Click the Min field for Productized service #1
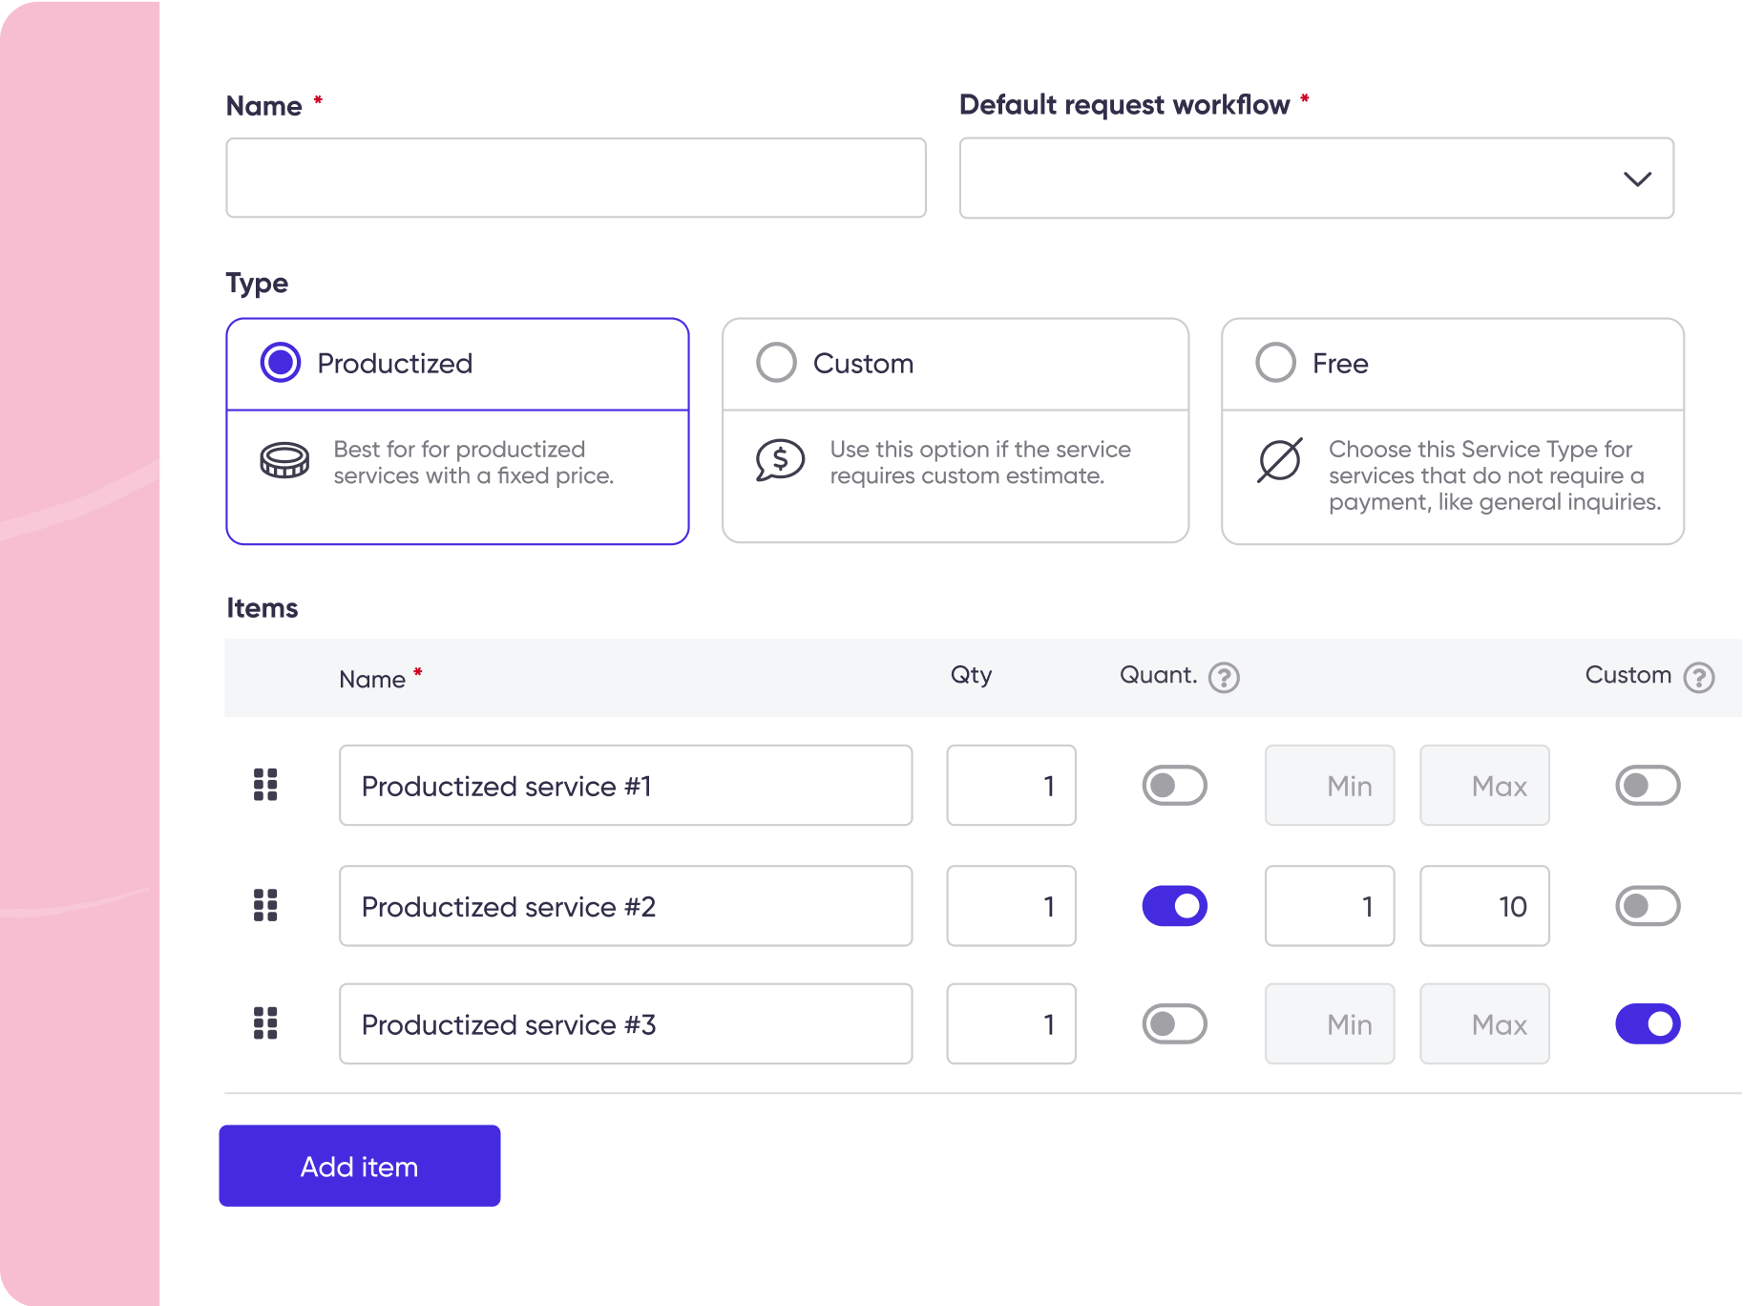The height and width of the screenshot is (1306, 1743). [x=1330, y=785]
